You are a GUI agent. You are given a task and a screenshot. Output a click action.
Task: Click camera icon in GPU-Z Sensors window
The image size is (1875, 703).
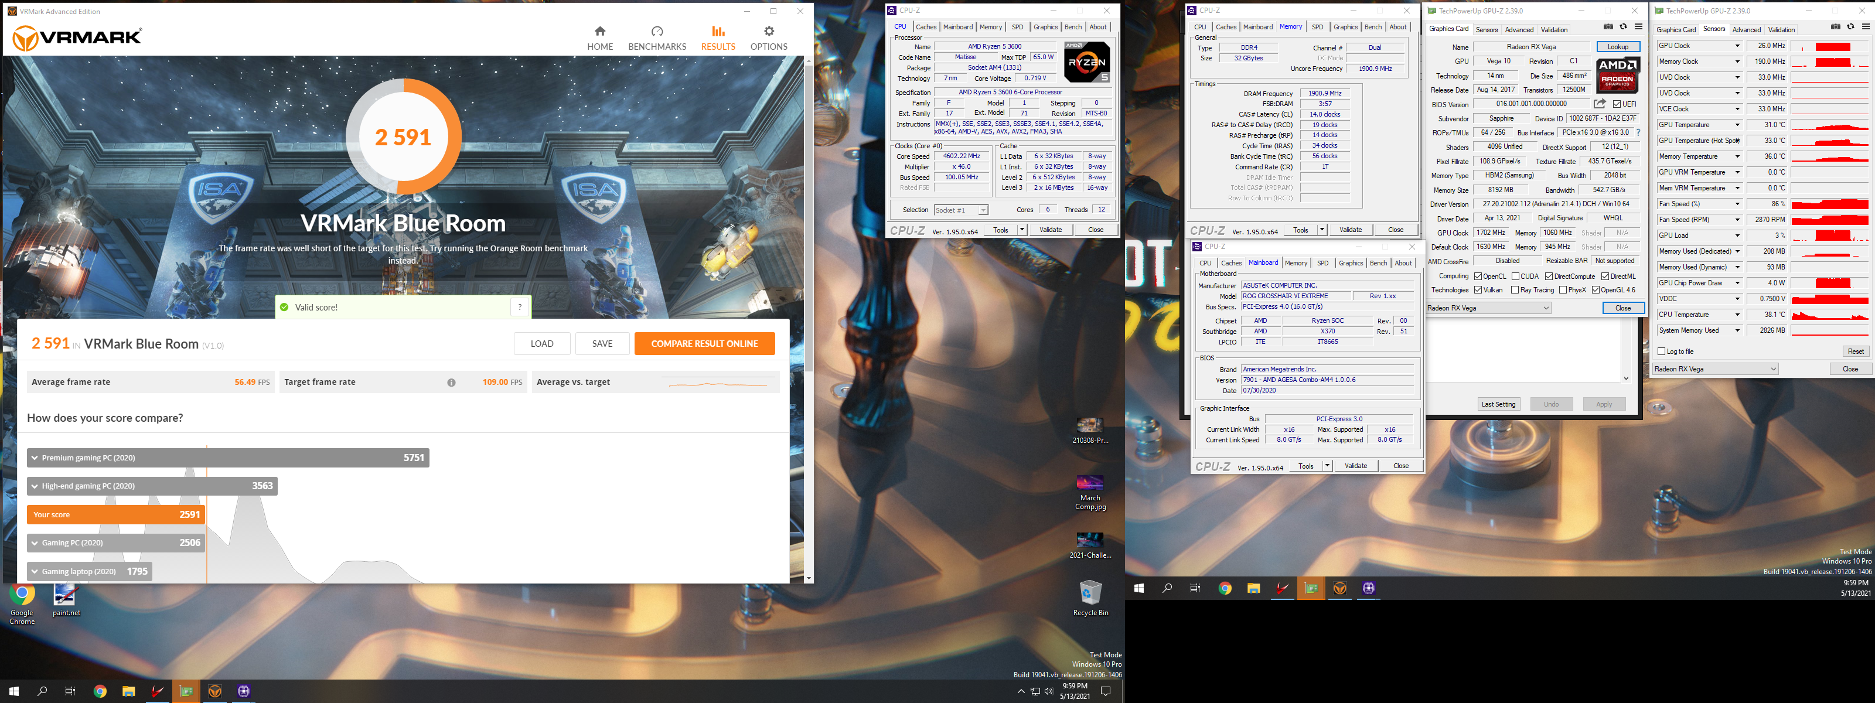(1836, 27)
